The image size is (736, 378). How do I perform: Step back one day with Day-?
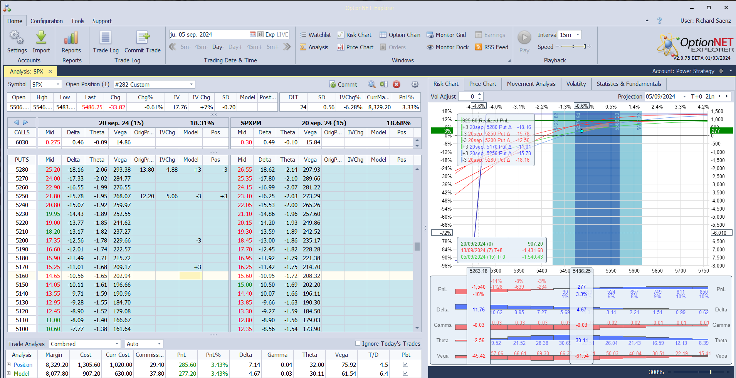click(x=218, y=47)
